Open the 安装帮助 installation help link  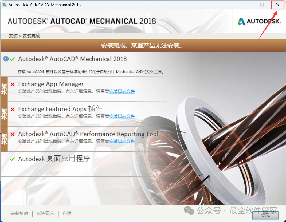[19, 213]
